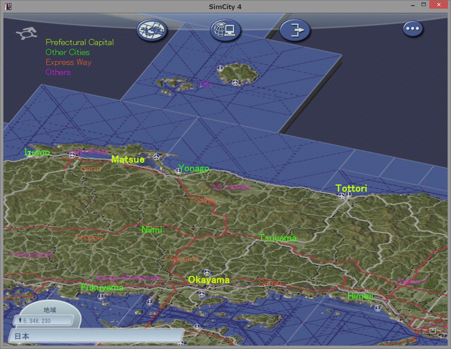This screenshot has height=349, width=451.
Task: Click the exit arrow button
Action: click(x=295, y=30)
